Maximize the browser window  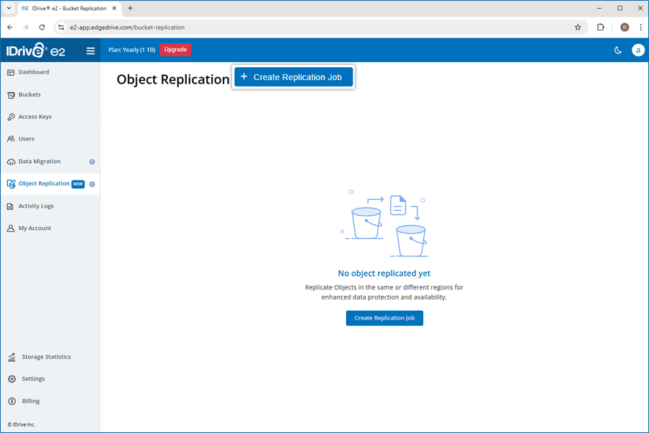[x=619, y=8]
